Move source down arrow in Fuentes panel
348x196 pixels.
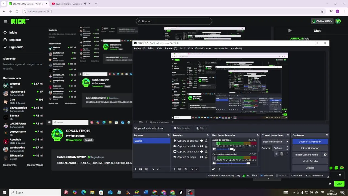click(197, 169)
